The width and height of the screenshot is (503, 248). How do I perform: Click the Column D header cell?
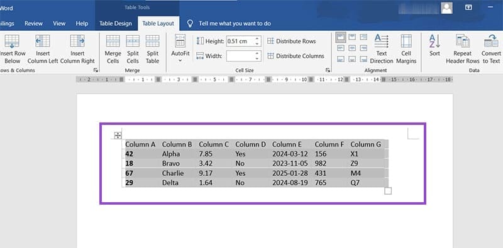[251, 144]
